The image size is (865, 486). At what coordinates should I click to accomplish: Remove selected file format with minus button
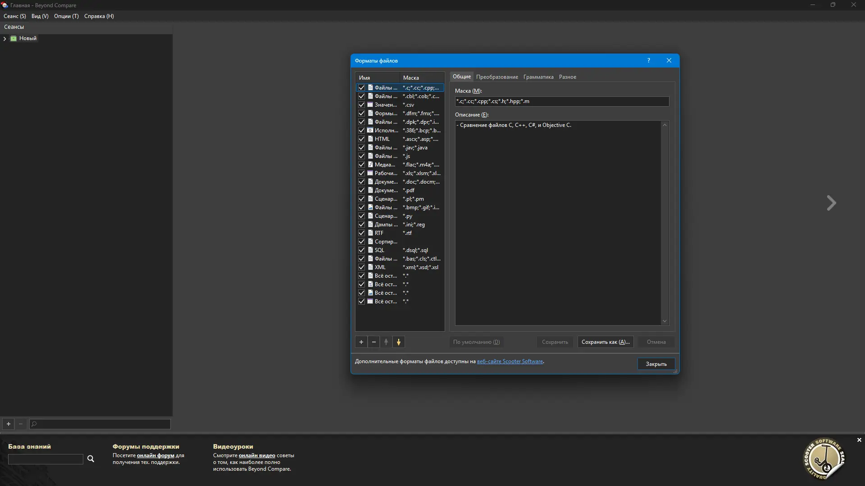pyautogui.click(x=373, y=342)
